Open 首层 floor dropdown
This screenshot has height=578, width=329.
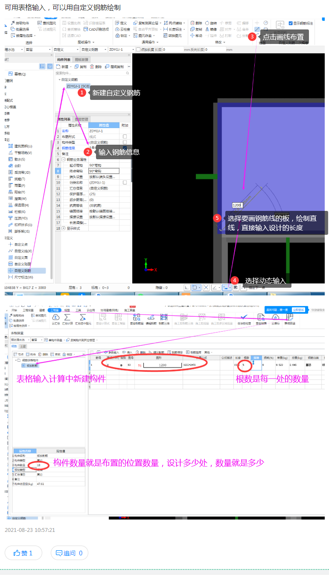pyautogui.click(x=38, y=50)
